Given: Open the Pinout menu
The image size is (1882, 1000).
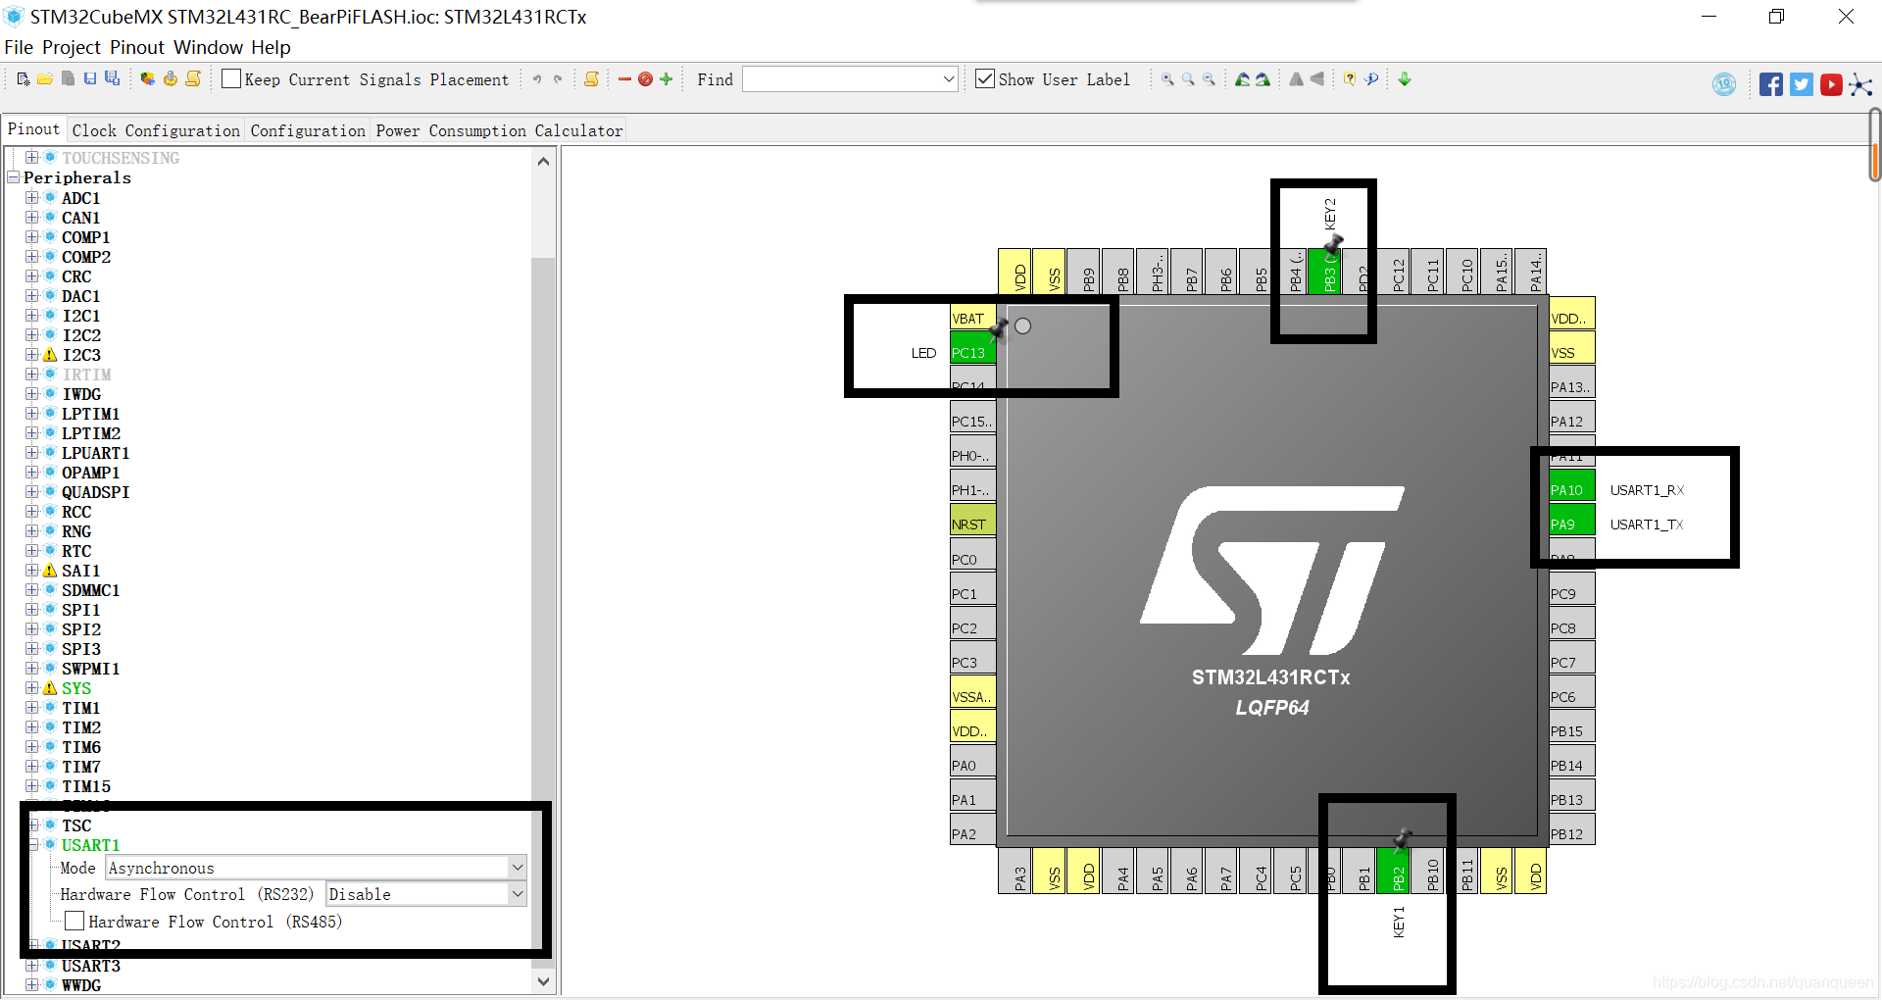Looking at the screenshot, I should pos(137,47).
